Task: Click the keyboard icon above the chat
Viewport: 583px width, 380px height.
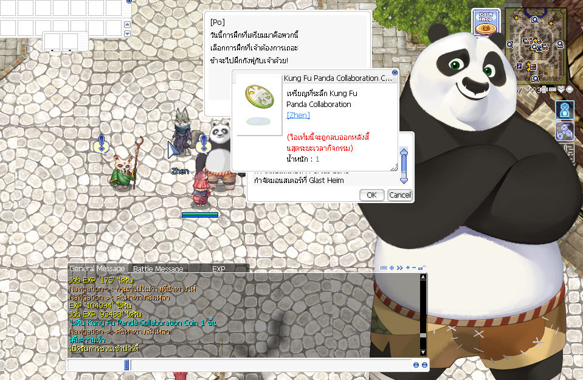Action: [384, 268]
